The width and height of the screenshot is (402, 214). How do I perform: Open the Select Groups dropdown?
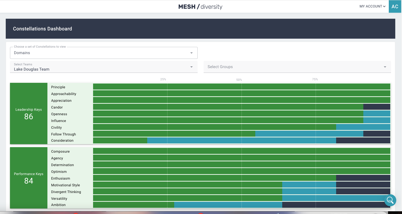(x=297, y=67)
